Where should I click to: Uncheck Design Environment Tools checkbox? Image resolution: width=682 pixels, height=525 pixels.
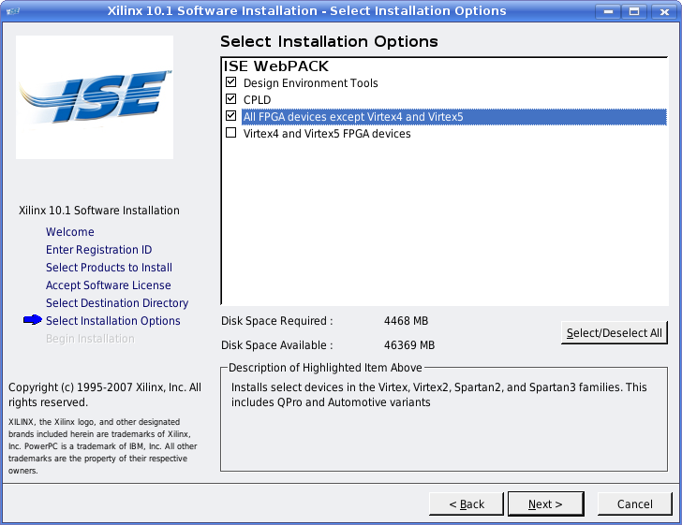231,83
